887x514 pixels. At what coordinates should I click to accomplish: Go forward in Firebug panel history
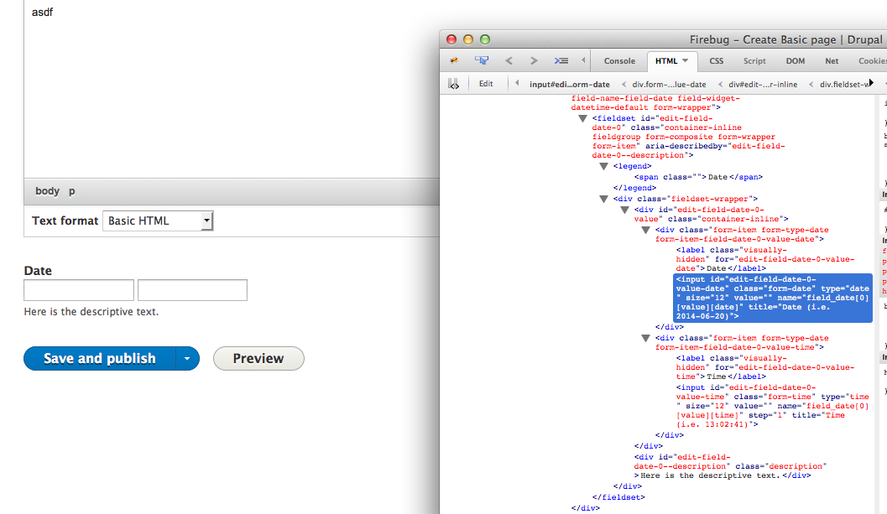click(x=534, y=61)
